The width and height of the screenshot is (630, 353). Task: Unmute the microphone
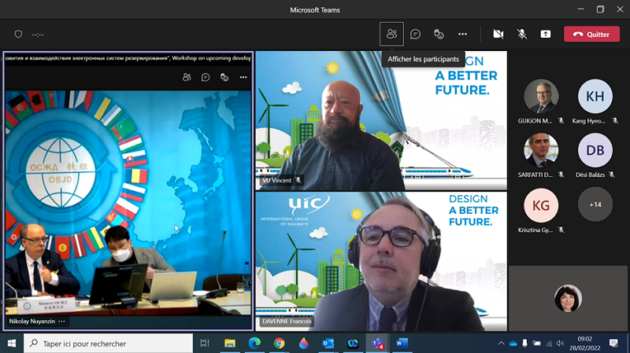[x=521, y=34]
